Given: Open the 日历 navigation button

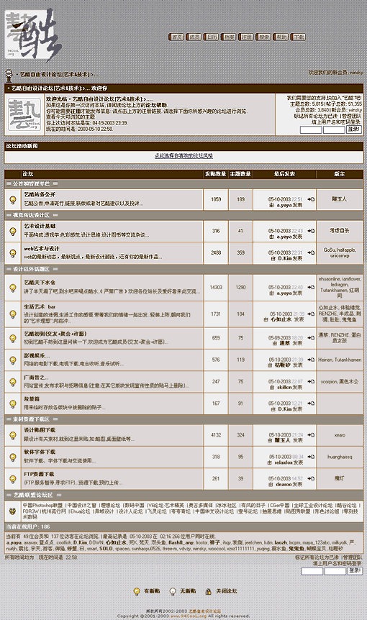Looking at the screenshot, I should pyautogui.click(x=212, y=37).
